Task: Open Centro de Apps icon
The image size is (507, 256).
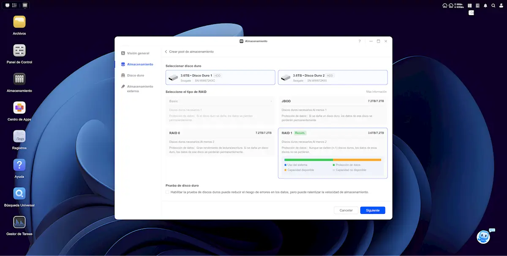Action: (19, 108)
